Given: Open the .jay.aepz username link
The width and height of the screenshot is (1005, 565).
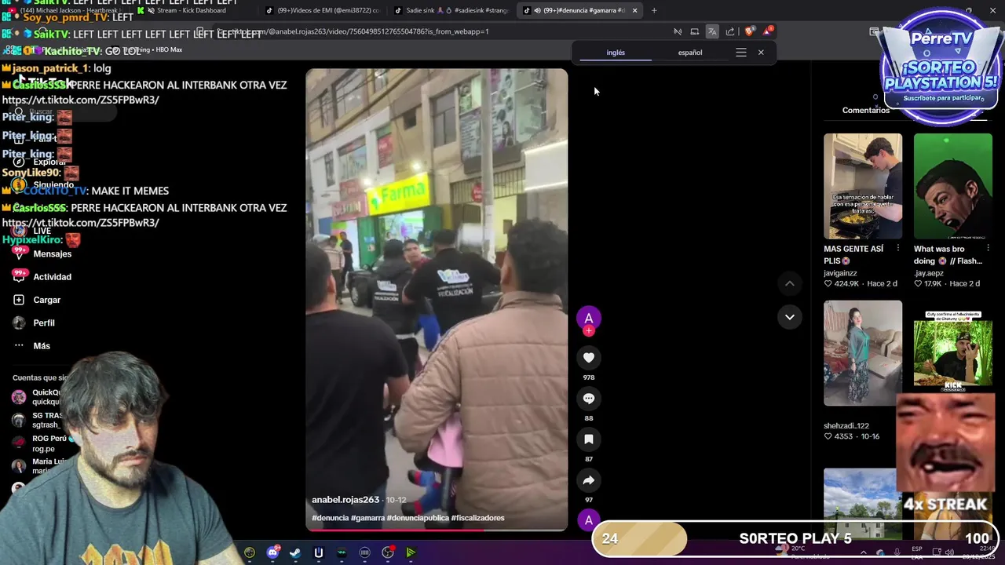Looking at the screenshot, I should tap(929, 273).
